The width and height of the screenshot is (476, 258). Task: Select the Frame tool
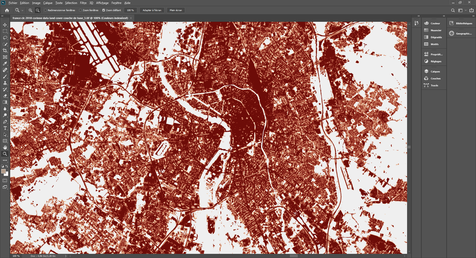[5, 57]
